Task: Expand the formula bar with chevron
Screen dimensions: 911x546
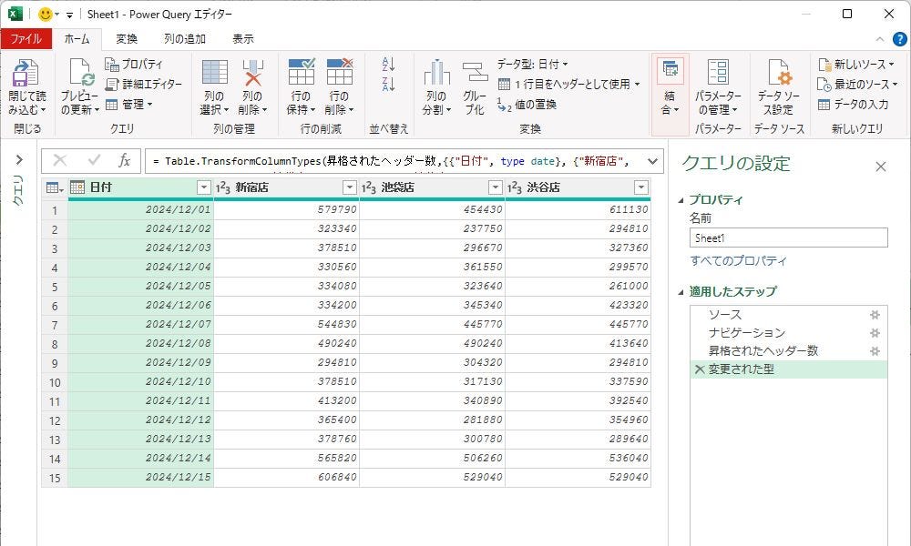Action: pyautogui.click(x=652, y=161)
